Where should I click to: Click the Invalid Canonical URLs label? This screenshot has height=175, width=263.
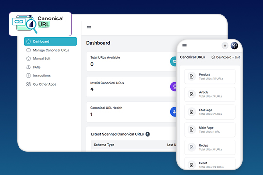coord(107,83)
